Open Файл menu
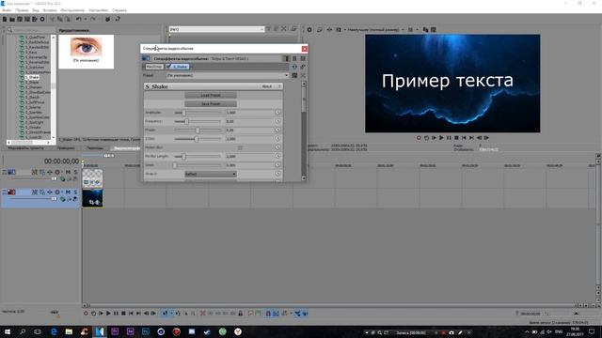This screenshot has width=602, height=338. [7, 10]
